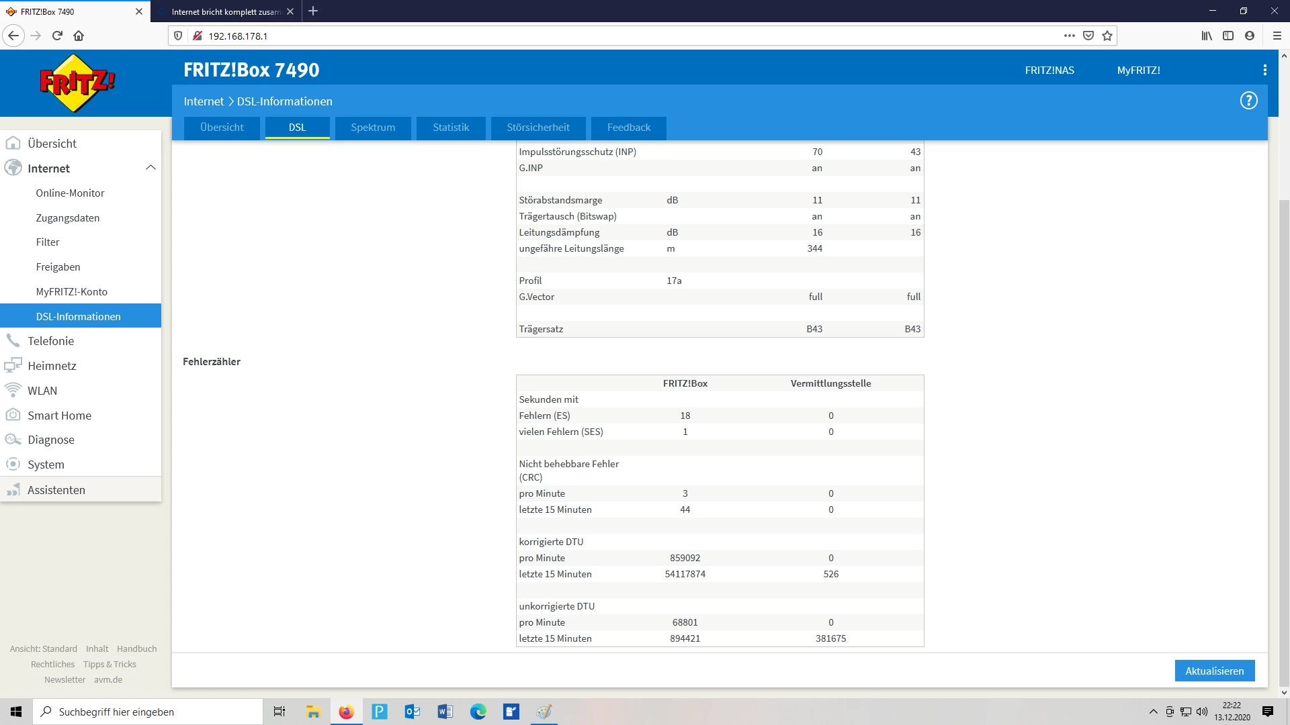Screen dimensions: 1290x725
Task: Switch to the Spektrum tab
Action: pyautogui.click(x=373, y=128)
